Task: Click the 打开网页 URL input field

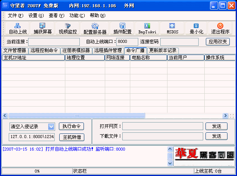Action: 163,126
